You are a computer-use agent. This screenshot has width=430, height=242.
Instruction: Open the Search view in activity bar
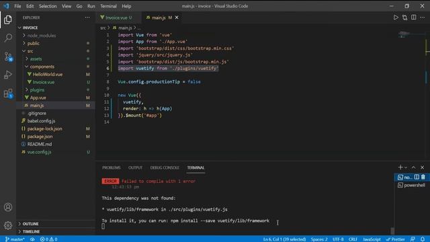point(8,38)
